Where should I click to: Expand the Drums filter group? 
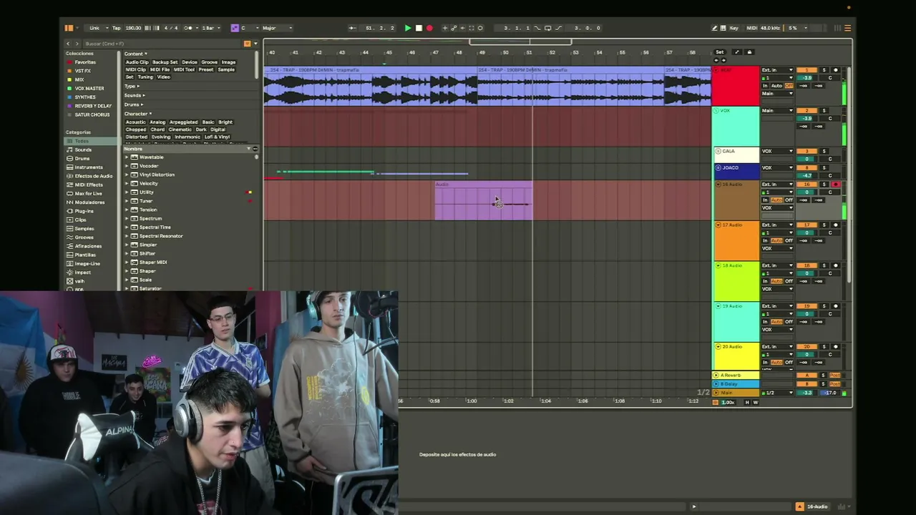click(134, 104)
